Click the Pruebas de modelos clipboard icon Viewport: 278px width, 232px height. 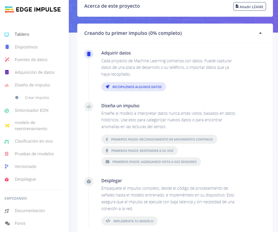[6, 154]
